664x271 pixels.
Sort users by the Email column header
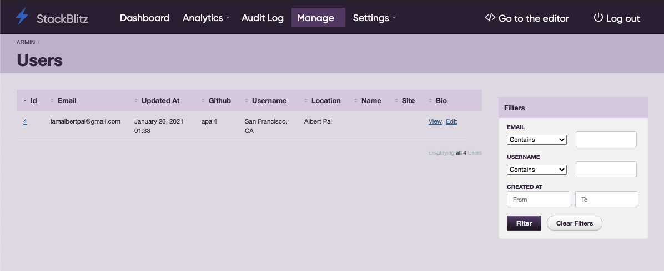pos(67,101)
